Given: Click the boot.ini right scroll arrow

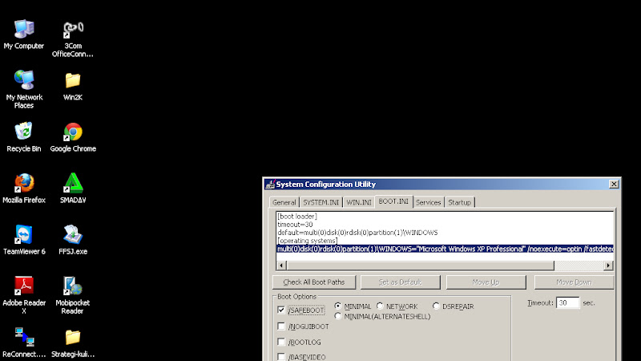Looking at the screenshot, I should [608, 266].
